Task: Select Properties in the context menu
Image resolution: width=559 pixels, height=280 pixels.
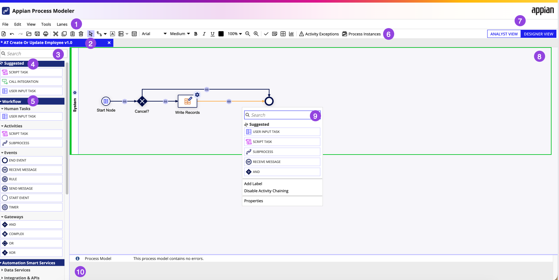Action: coord(254,201)
